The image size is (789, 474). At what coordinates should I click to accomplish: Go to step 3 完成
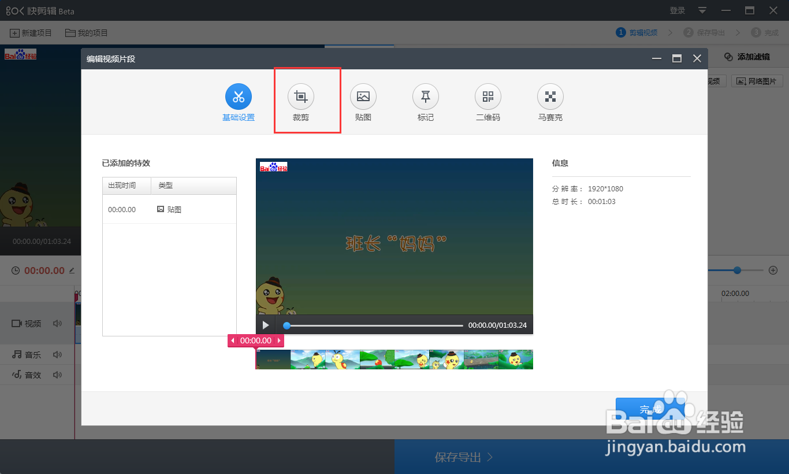765,32
